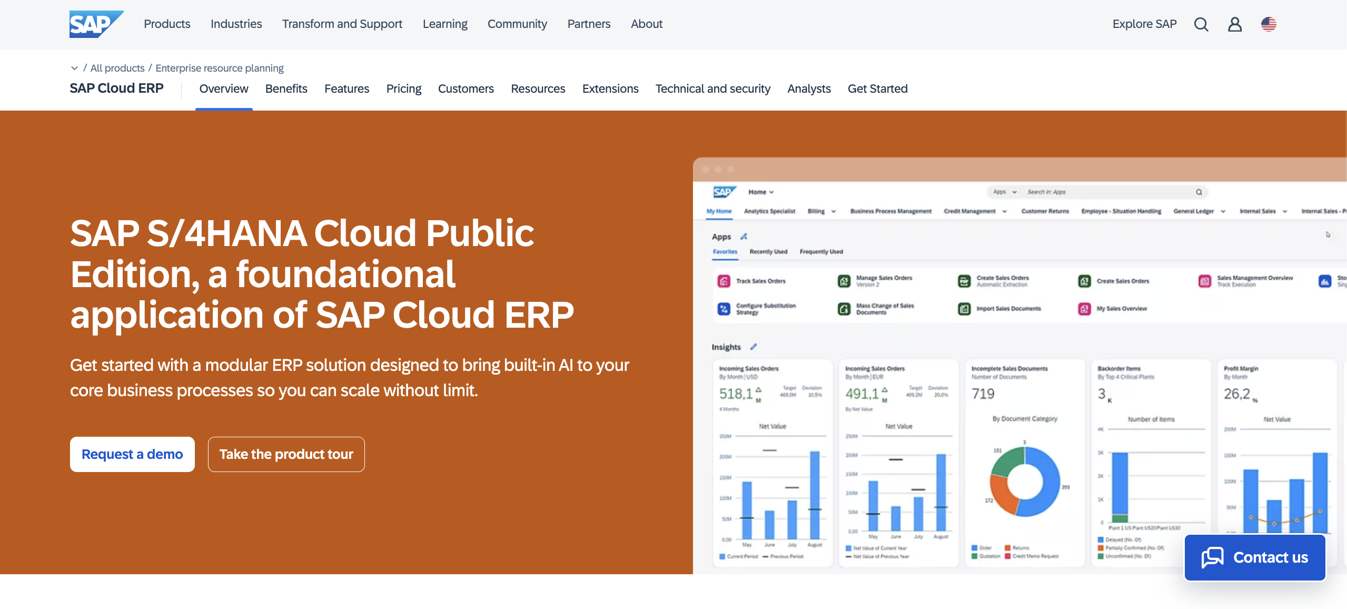Viewport: 1347px width, 609px height.
Task: Open Transform and Support menu
Action: tap(342, 24)
